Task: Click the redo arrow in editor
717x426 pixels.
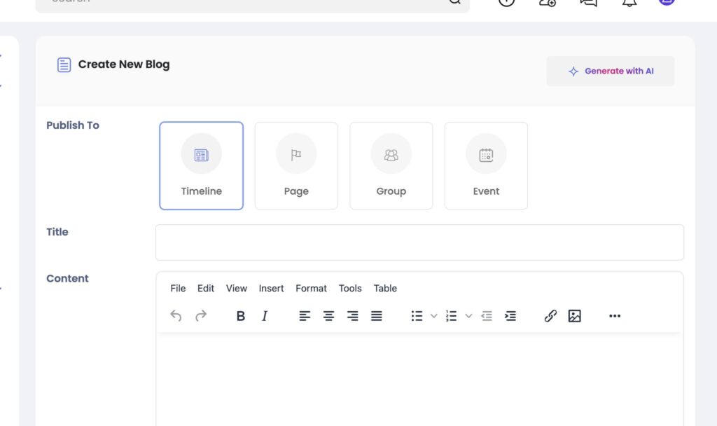Action: [201, 316]
